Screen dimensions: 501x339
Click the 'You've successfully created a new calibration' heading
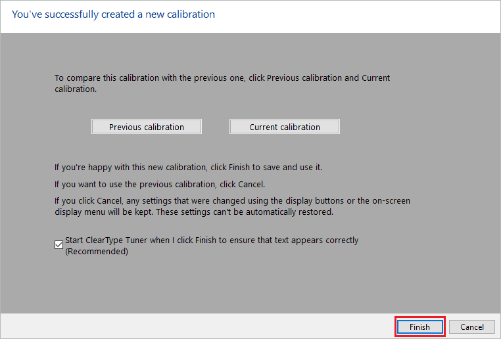click(x=114, y=14)
